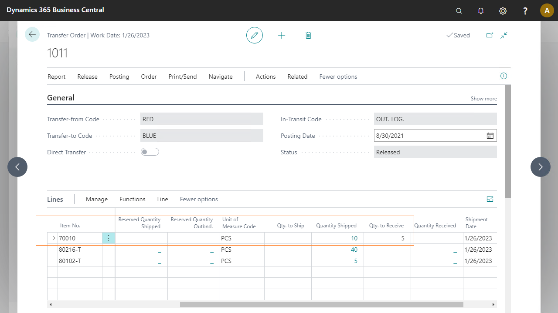The width and height of the screenshot is (558, 313).
Task: Open the user account avatar A
Action: click(547, 10)
